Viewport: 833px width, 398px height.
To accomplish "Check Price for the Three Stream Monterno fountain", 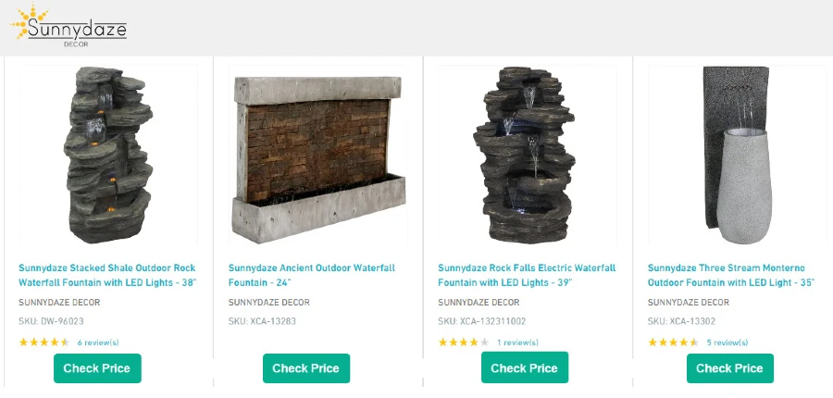I will pyautogui.click(x=730, y=368).
